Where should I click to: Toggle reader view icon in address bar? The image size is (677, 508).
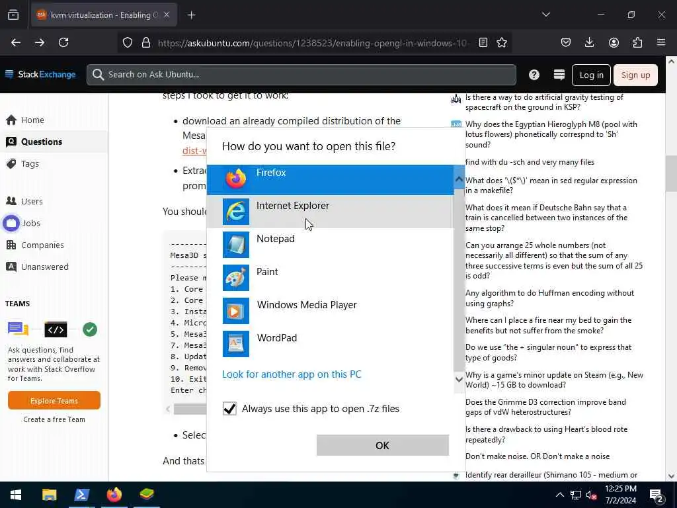(483, 42)
